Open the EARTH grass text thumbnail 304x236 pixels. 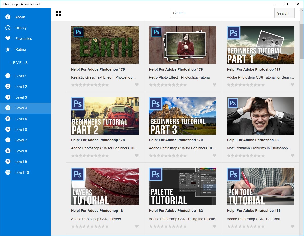coord(105,45)
